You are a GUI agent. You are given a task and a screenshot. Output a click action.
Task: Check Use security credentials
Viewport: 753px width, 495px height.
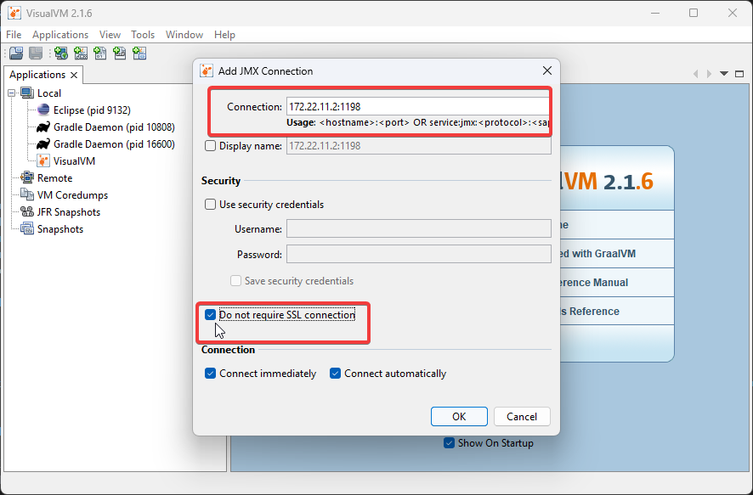tap(211, 205)
